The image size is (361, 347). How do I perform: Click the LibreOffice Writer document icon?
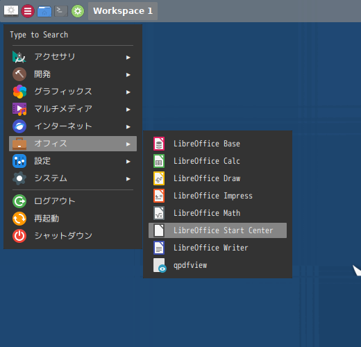point(159,248)
